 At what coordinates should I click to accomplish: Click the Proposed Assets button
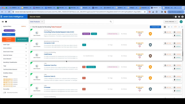point(156,27)
